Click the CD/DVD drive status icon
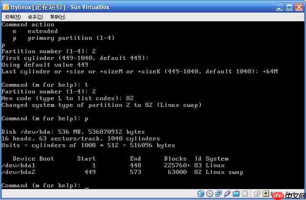This screenshot has width=306, height=200. point(210,194)
